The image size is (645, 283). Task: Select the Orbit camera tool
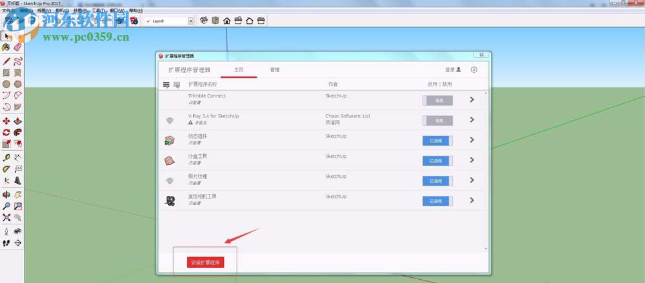pos(6,195)
